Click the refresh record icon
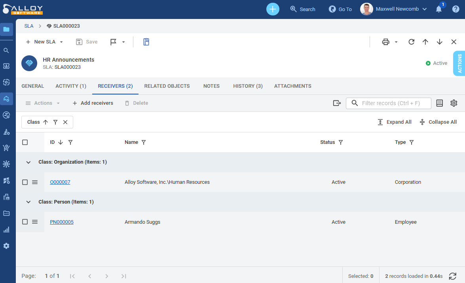465x283 pixels. 411,42
